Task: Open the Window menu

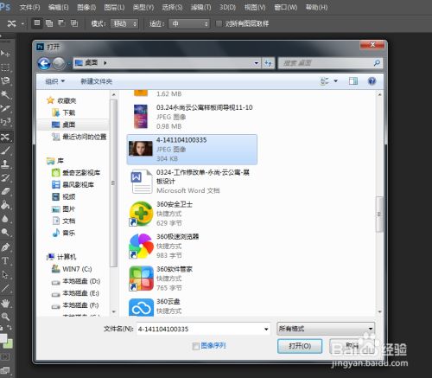Action: (x=285, y=7)
